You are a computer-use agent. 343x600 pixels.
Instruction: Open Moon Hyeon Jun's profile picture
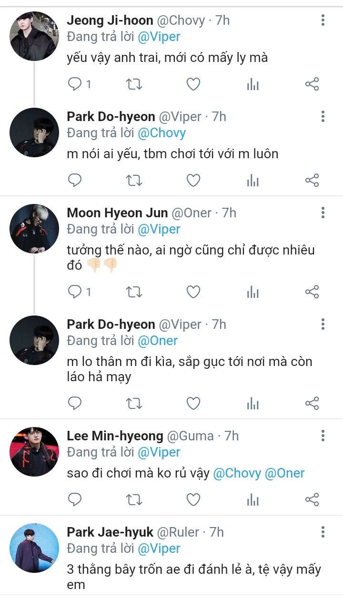34,229
